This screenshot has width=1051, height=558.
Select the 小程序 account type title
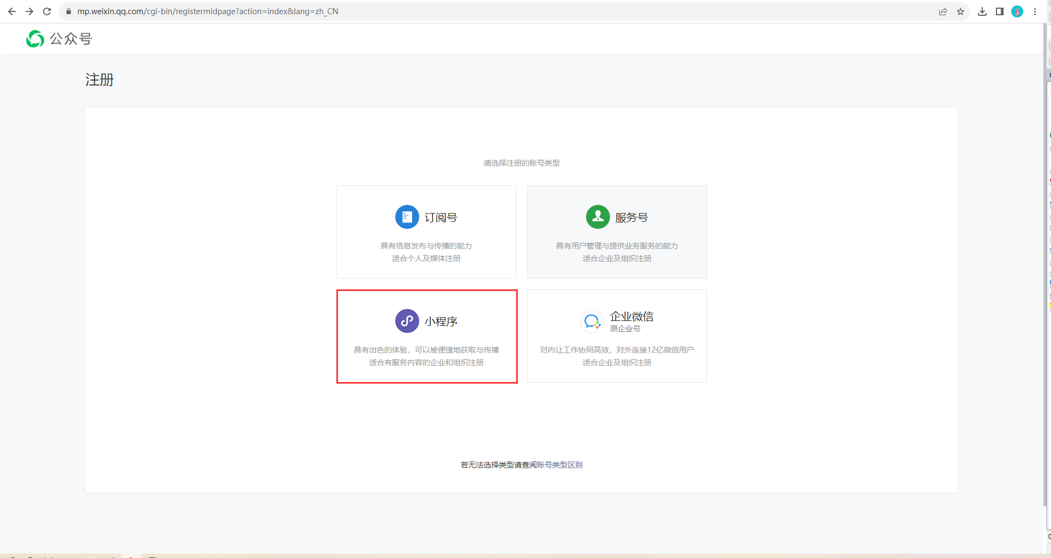click(441, 322)
